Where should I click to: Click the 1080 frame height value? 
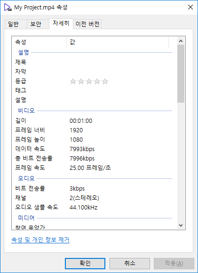76,140
